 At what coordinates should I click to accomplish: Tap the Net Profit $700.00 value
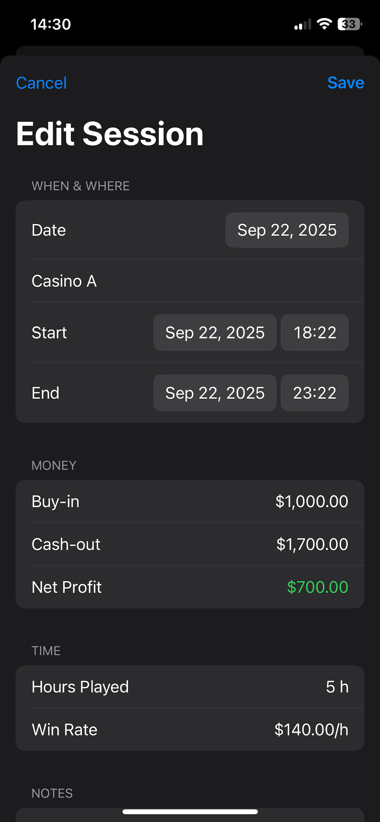[x=317, y=587]
